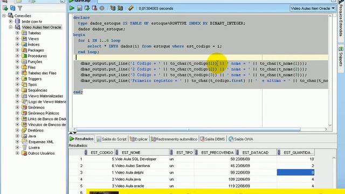Run the statement with green play icon
Viewport: 345px width, 194px height.
point(72,9)
